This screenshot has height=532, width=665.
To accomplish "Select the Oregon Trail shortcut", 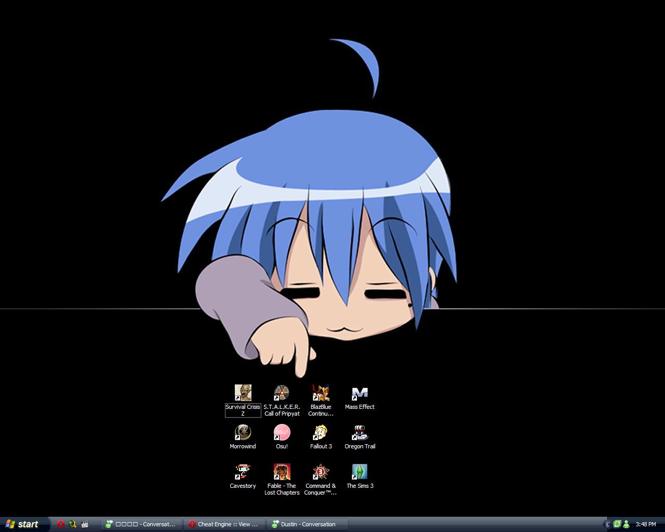I will [360, 433].
